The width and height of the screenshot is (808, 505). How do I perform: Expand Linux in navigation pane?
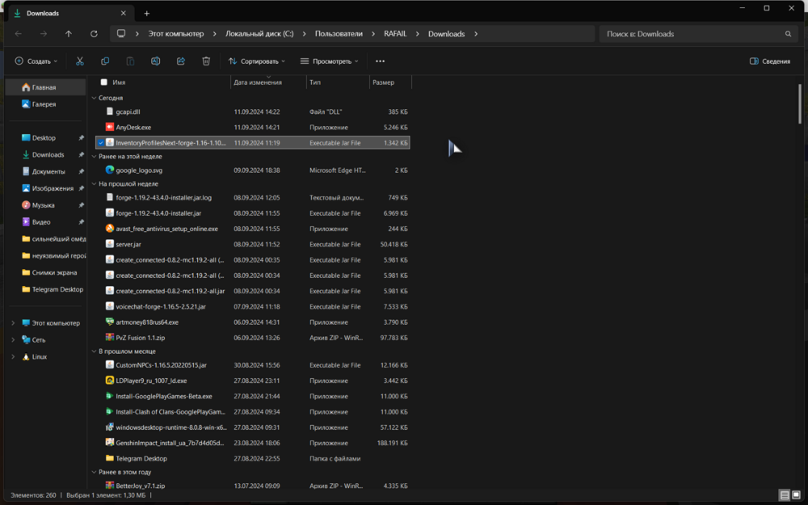[13, 356]
